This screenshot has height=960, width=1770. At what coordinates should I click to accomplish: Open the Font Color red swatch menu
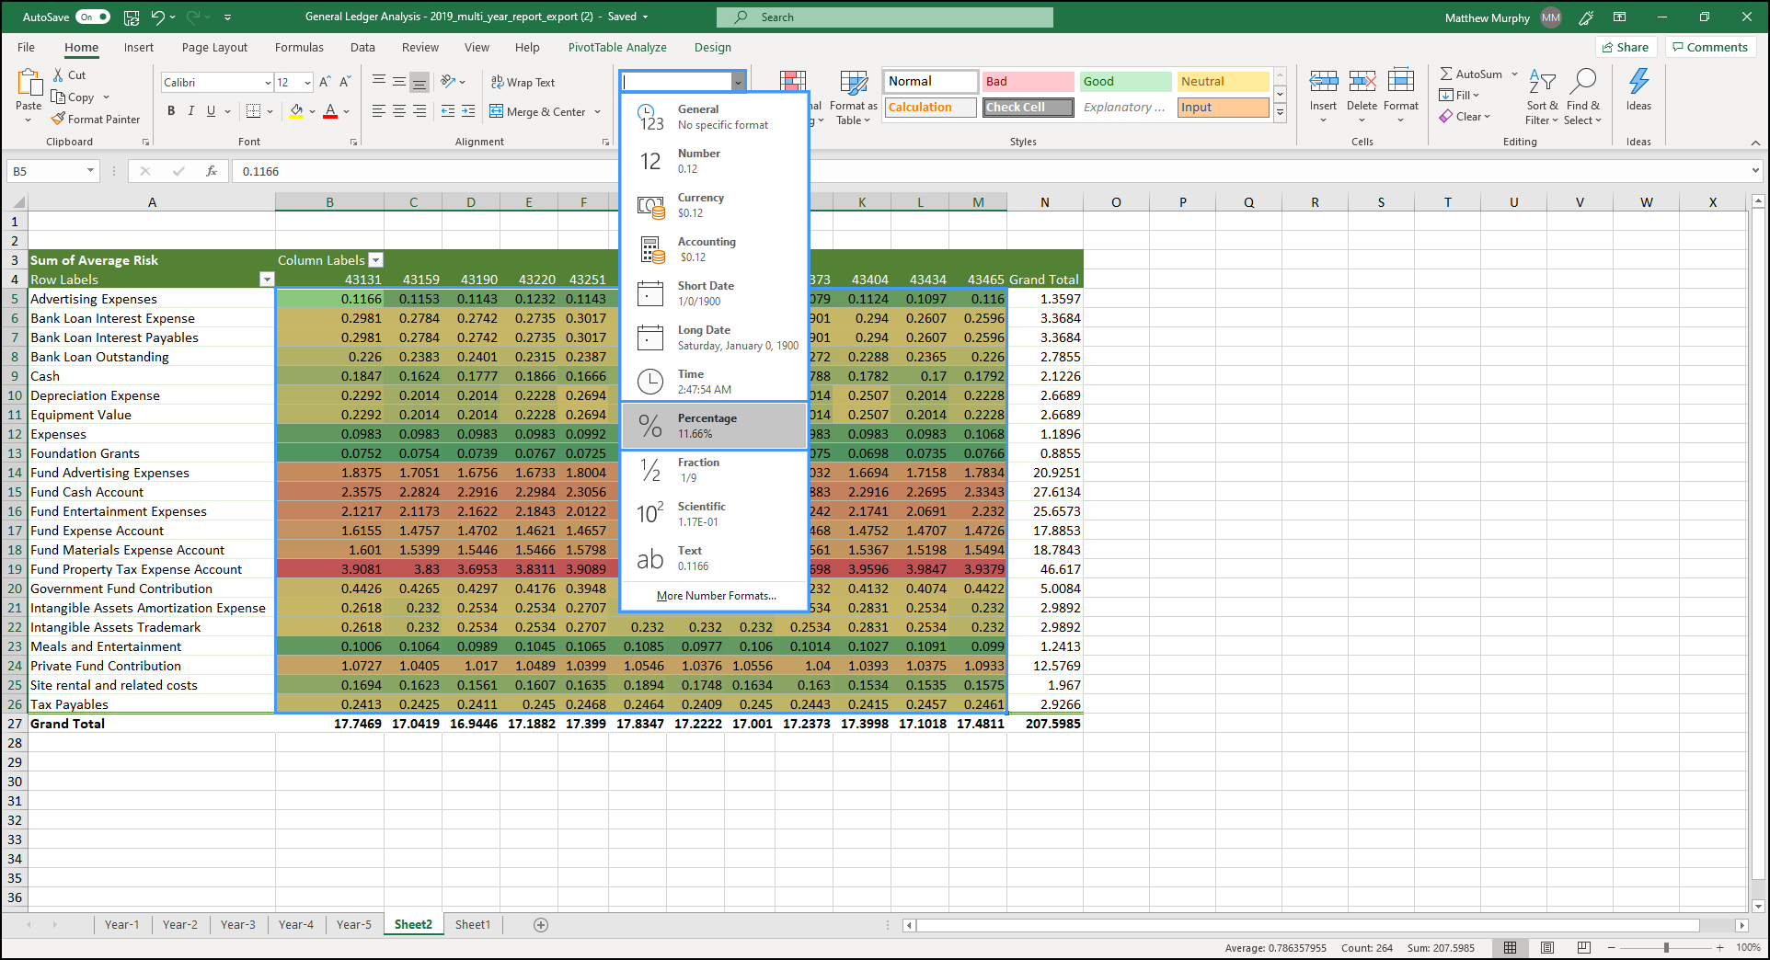pyautogui.click(x=329, y=110)
